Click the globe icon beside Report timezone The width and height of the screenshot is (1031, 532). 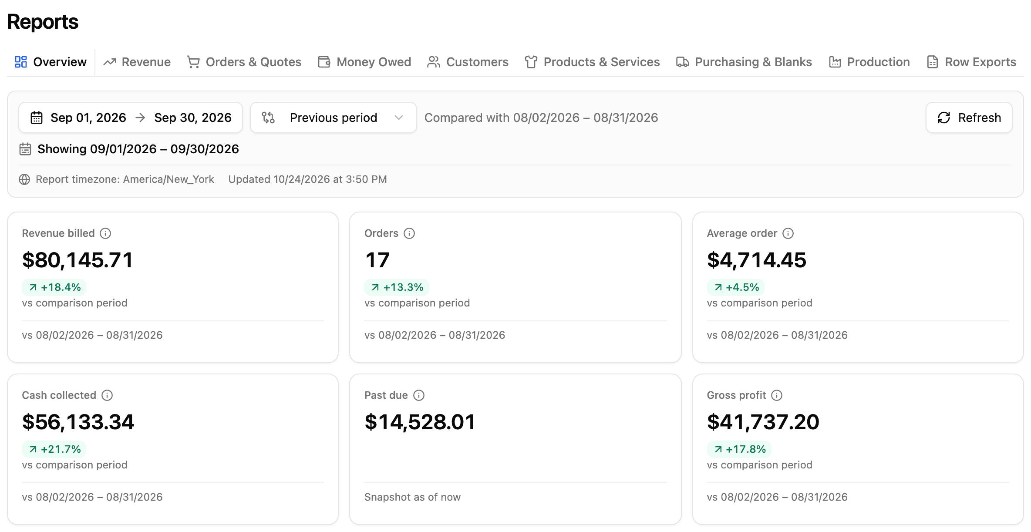pyautogui.click(x=24, y=179)
